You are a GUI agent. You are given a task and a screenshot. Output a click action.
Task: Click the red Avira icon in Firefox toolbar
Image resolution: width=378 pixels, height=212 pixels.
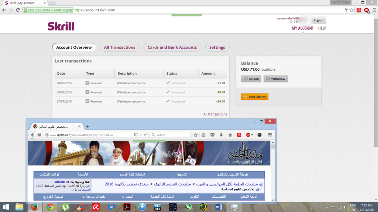point(239,135)
